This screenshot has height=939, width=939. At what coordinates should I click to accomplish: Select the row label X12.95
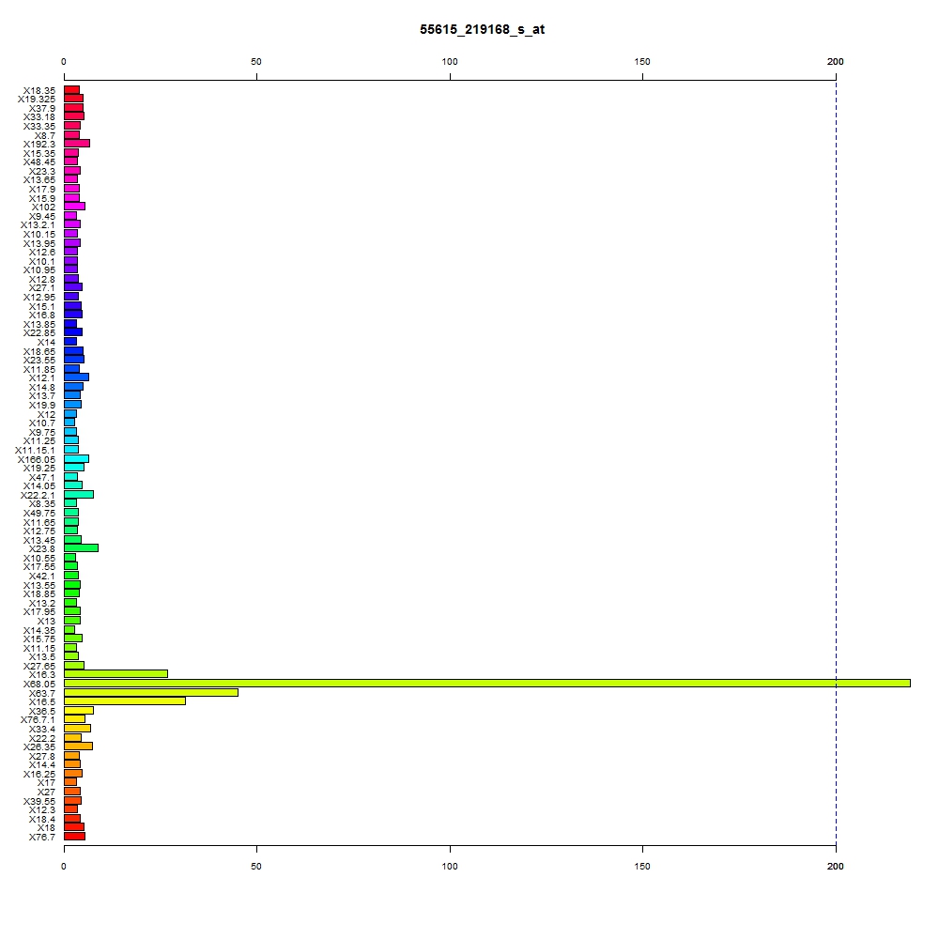point(39,298)
